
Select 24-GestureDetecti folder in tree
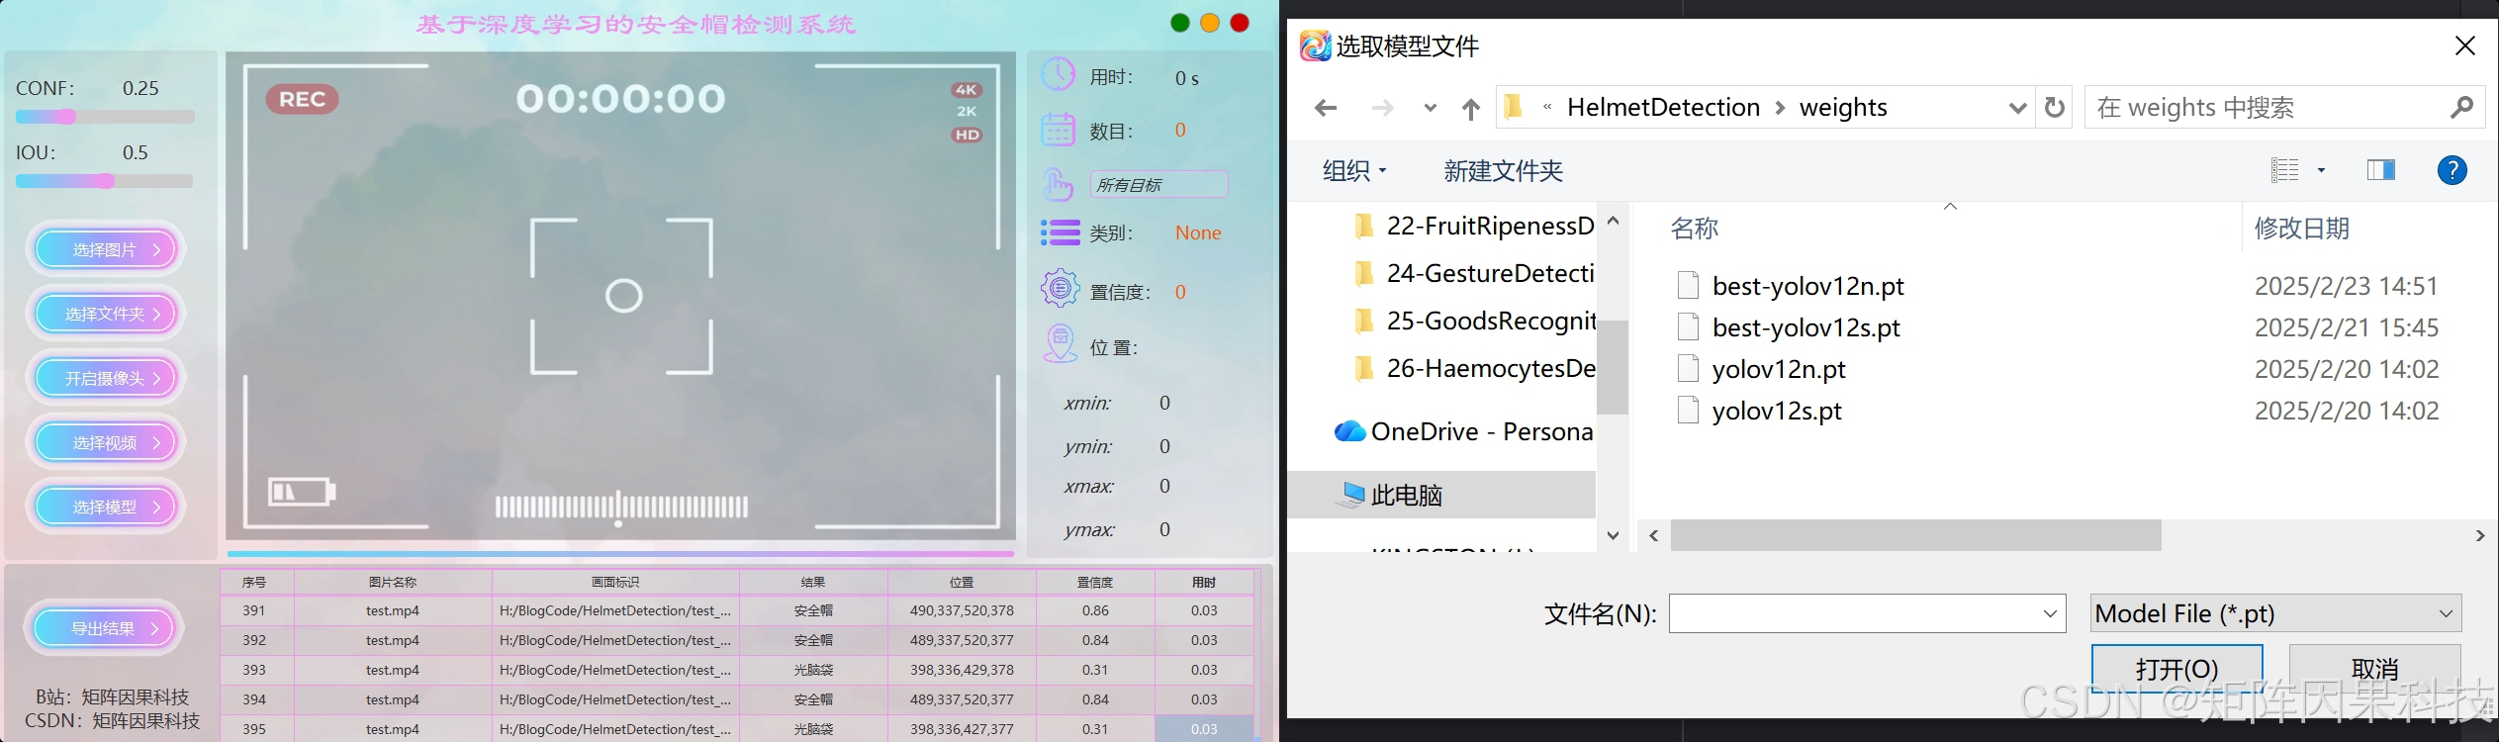click(1473, 273)
